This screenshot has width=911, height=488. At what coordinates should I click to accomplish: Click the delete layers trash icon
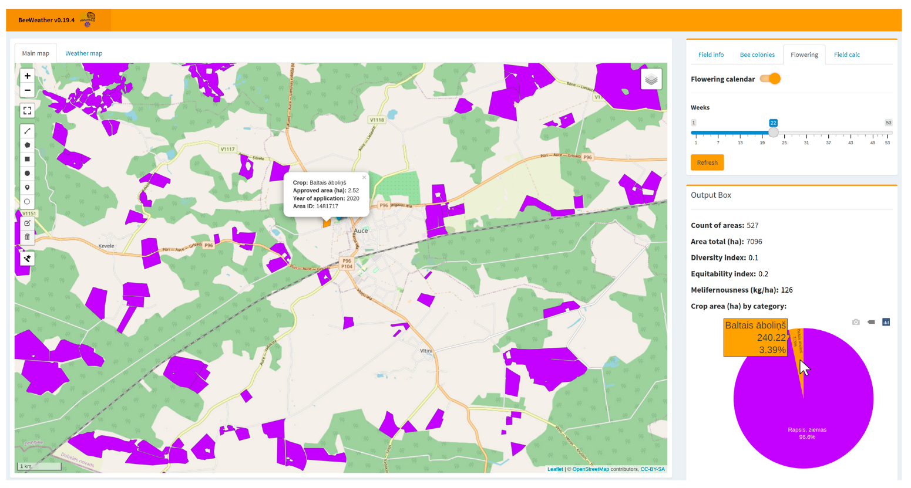(x=27, y=237)
